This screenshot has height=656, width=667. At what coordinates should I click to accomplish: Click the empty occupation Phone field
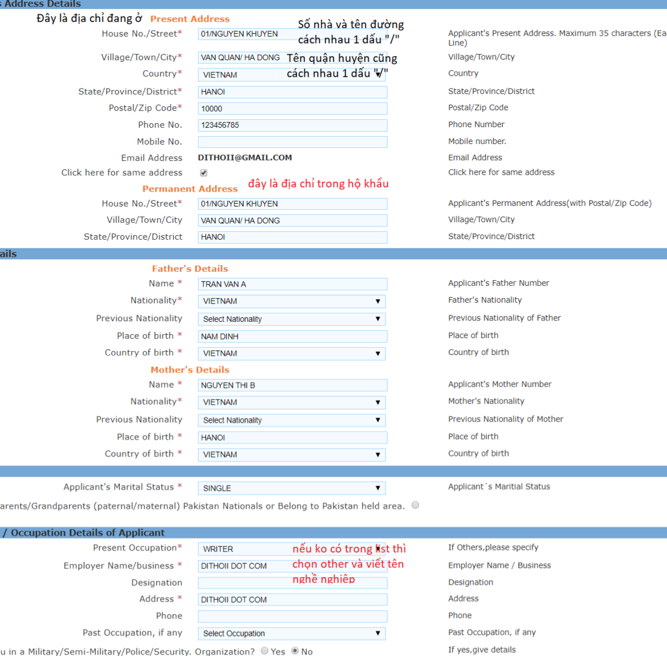click(292, 616)
